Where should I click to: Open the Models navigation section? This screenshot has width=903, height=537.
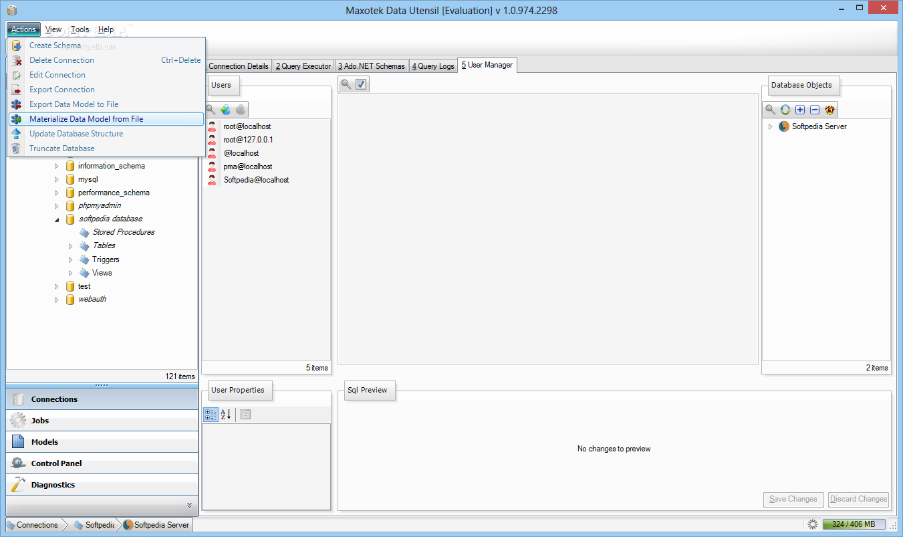point(102,442)
